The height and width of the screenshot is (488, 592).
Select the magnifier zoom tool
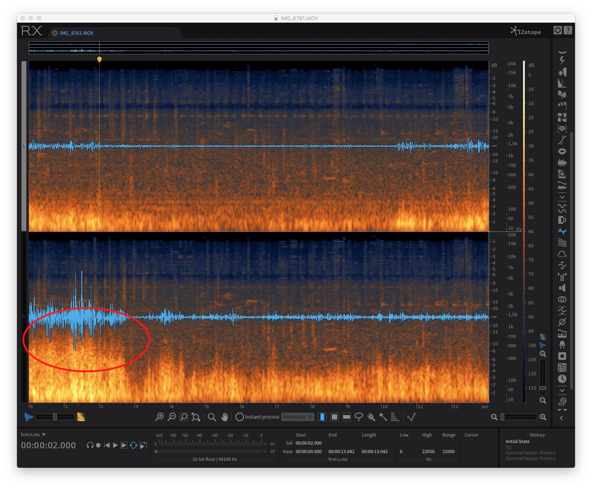tap(212, 417)
